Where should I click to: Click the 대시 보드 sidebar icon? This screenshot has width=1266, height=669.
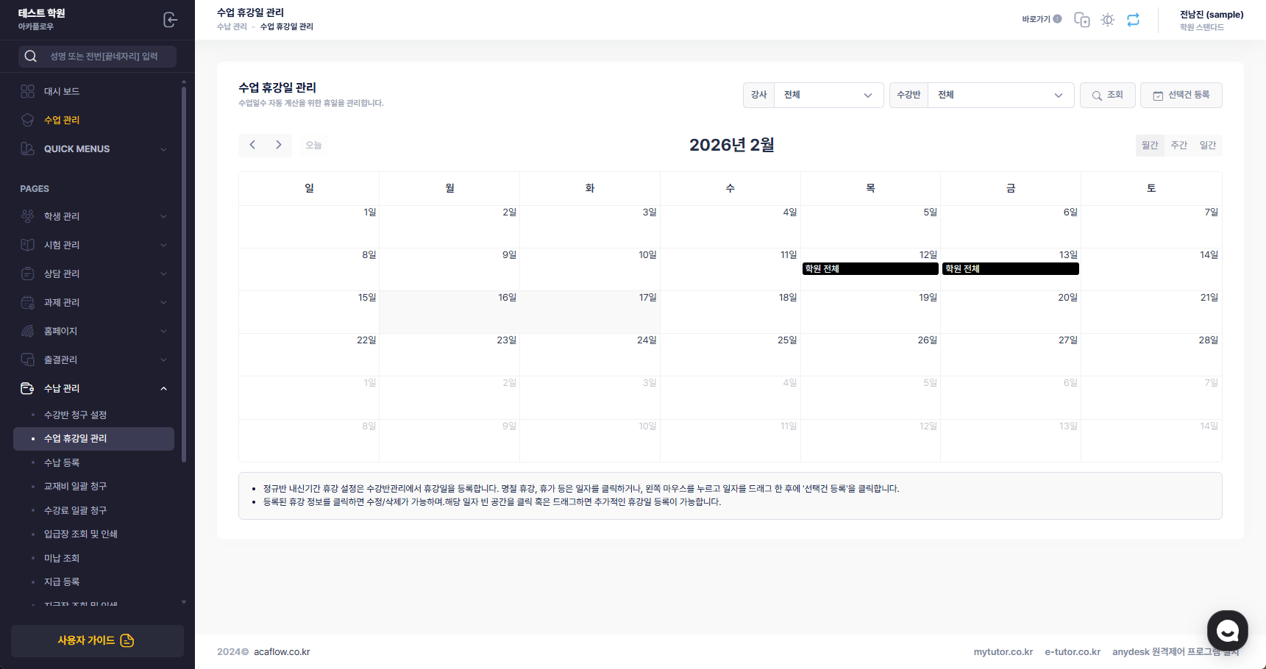coord(28,91)
